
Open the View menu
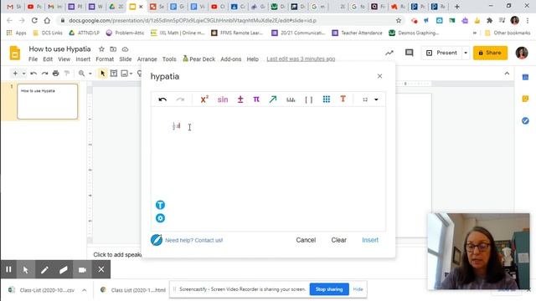click(64, 59)
